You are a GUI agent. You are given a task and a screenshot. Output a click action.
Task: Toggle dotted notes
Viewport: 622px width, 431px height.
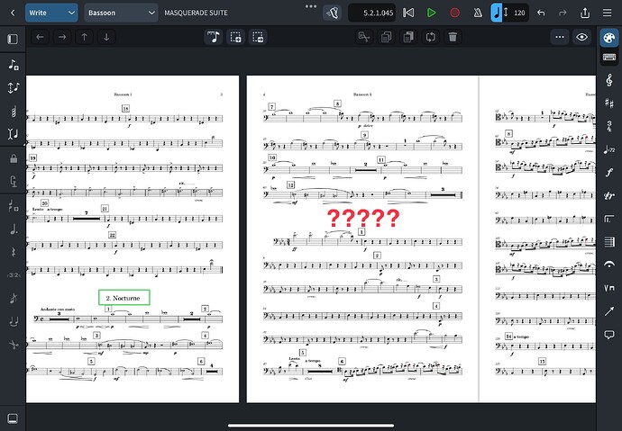[x=14, y=229]
